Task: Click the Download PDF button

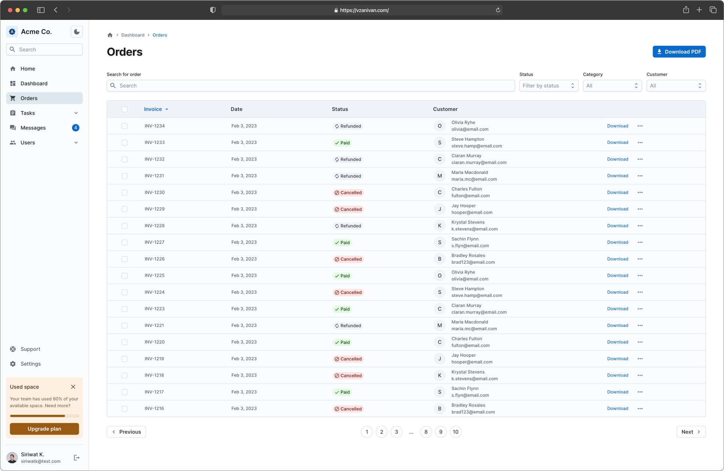Action: [679, 52]
